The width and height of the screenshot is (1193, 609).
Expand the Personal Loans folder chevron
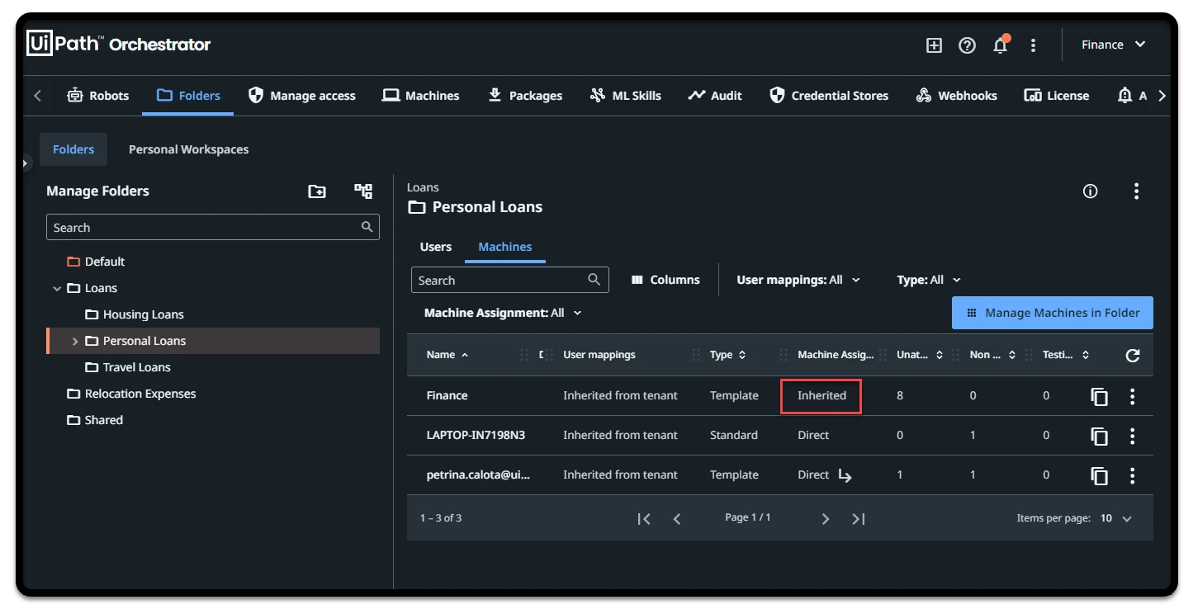coord(75,341)
